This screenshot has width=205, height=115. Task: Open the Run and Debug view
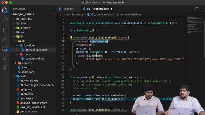(4, 39)
